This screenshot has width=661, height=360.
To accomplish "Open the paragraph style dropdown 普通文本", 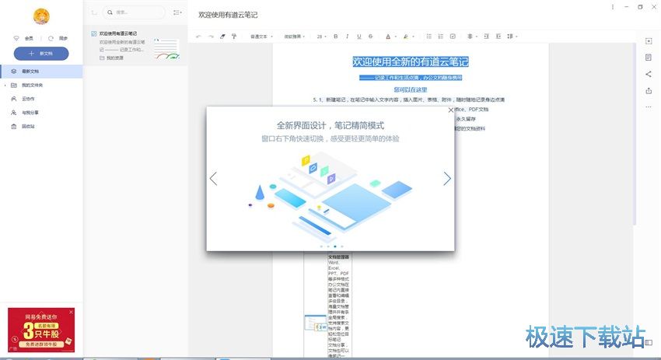I will [261, 37].
